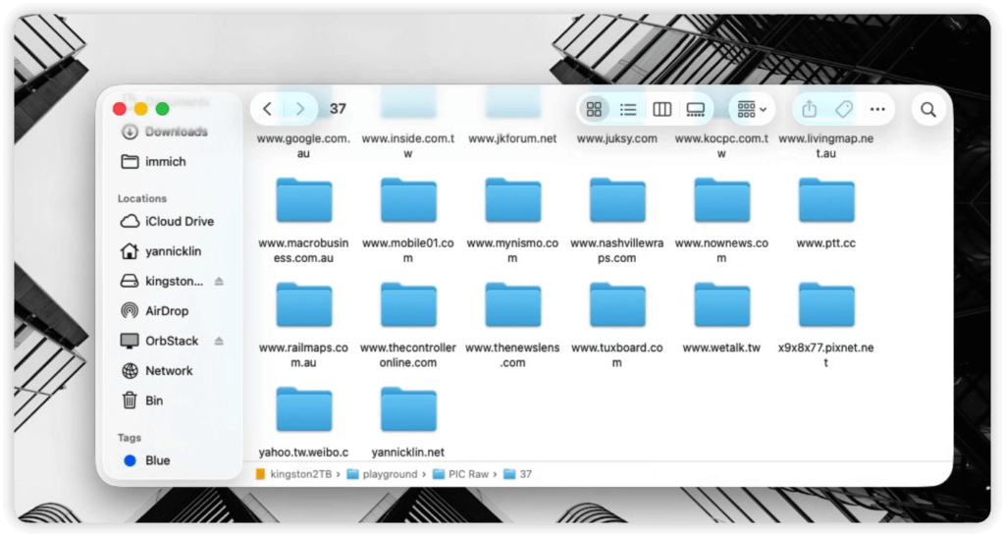This screenshot has width=1005, height=537.
Task: Select the www.thenewslens.com folder icon
Action: click(x=512, y=304)
